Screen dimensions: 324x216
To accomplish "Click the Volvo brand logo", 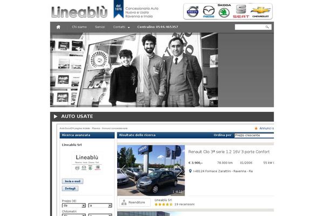I will (193, 12).
